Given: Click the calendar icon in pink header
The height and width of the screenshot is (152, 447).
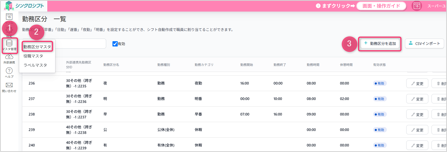Looking at the screenshot, I should [x=417, y=6].
